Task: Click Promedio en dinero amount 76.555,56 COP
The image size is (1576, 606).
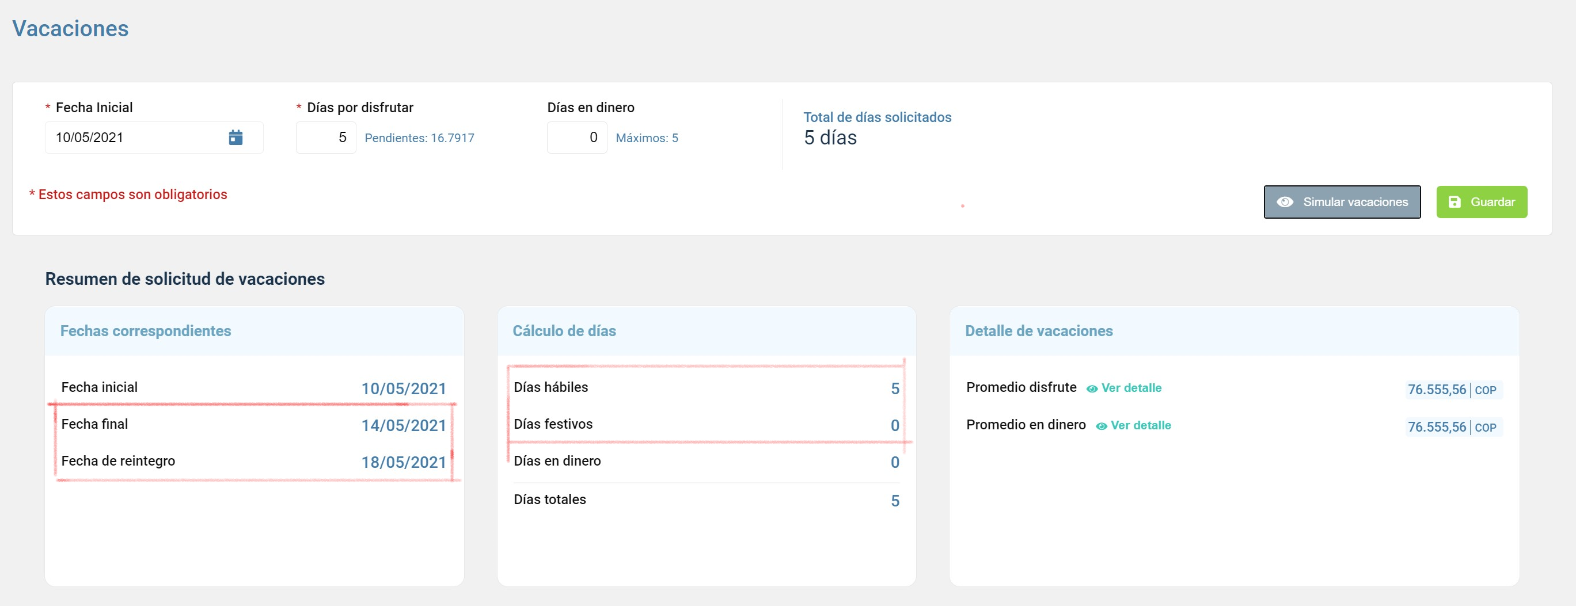Action: coord(1453,427)
